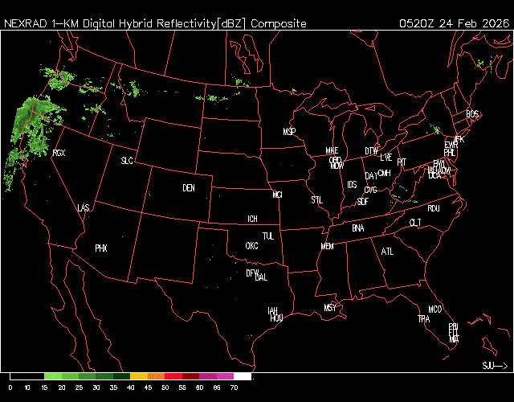Click the light green 15 dBZ swatch

tap(53, 376)
